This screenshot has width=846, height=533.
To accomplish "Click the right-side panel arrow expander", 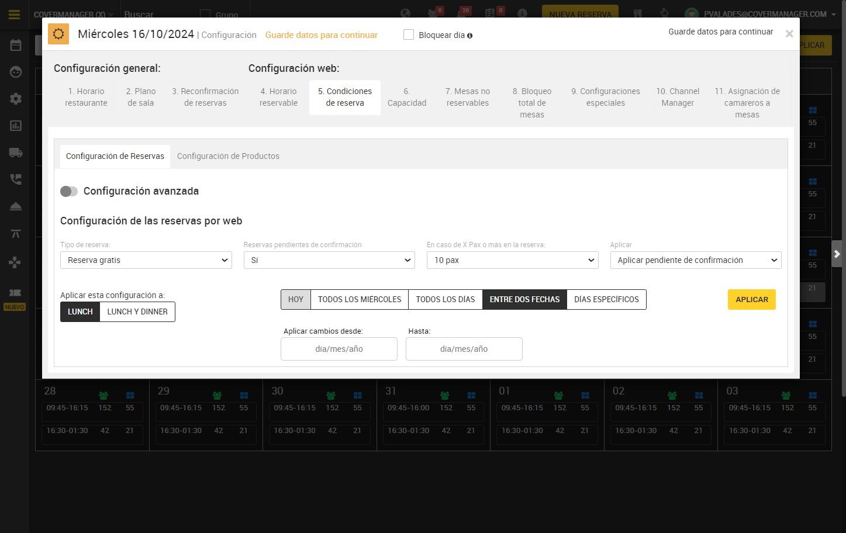I will click(837, 254).
